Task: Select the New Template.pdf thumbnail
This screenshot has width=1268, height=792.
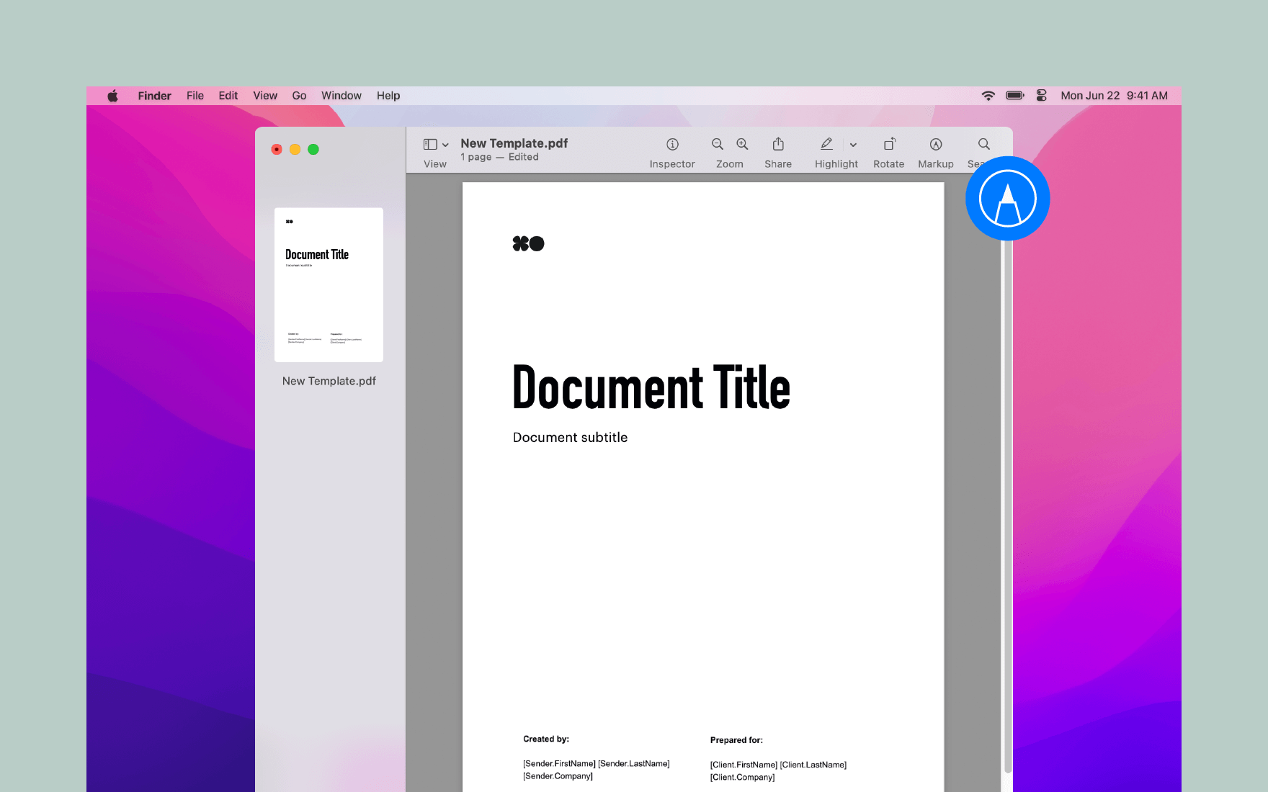Action: pos(329,284)
